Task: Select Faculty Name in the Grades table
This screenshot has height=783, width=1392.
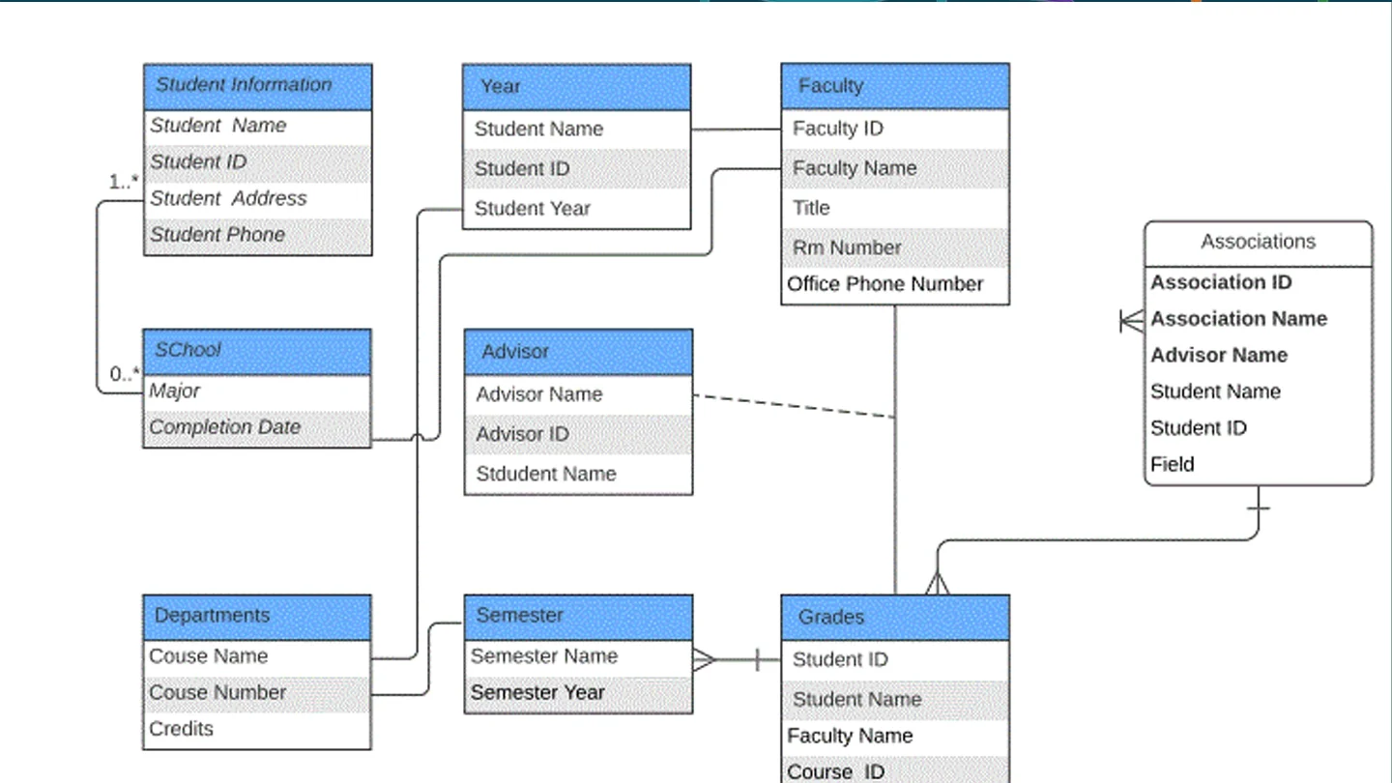Action: coord(895,737)
